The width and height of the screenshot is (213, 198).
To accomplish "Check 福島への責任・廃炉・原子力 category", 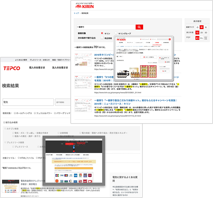I will [x=13, y=136].
